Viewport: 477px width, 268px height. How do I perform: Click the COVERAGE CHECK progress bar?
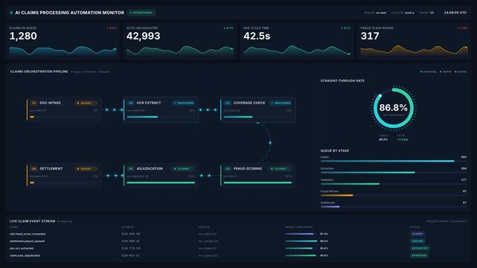point(257,117)
